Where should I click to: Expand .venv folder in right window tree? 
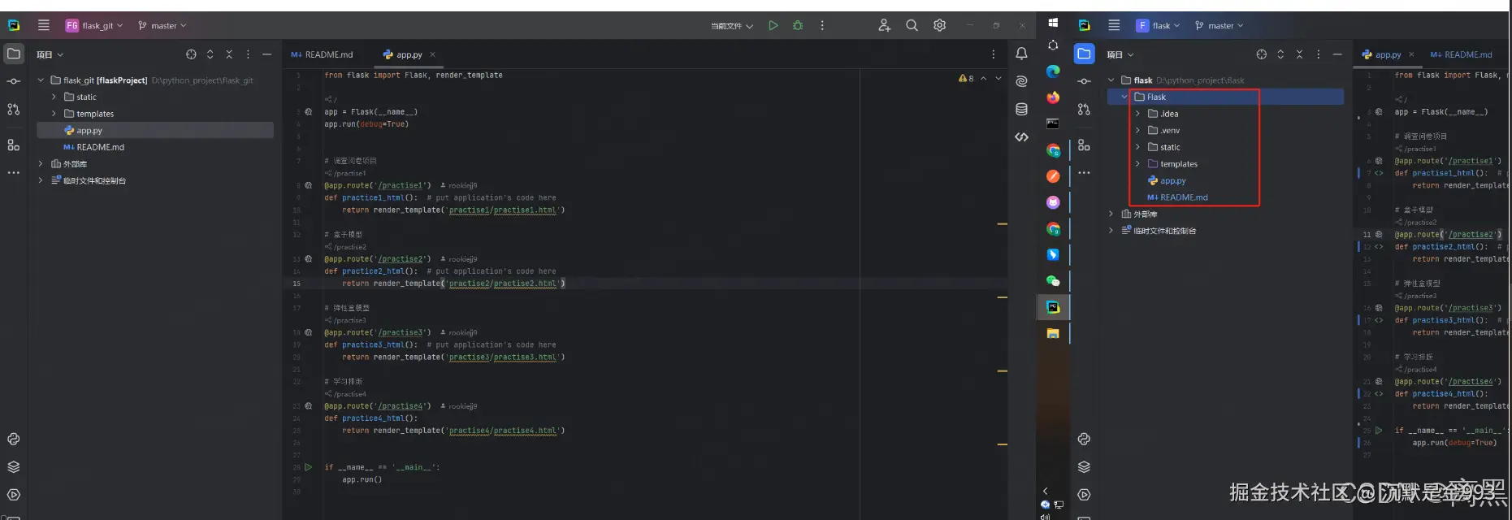coord(1137,130)
